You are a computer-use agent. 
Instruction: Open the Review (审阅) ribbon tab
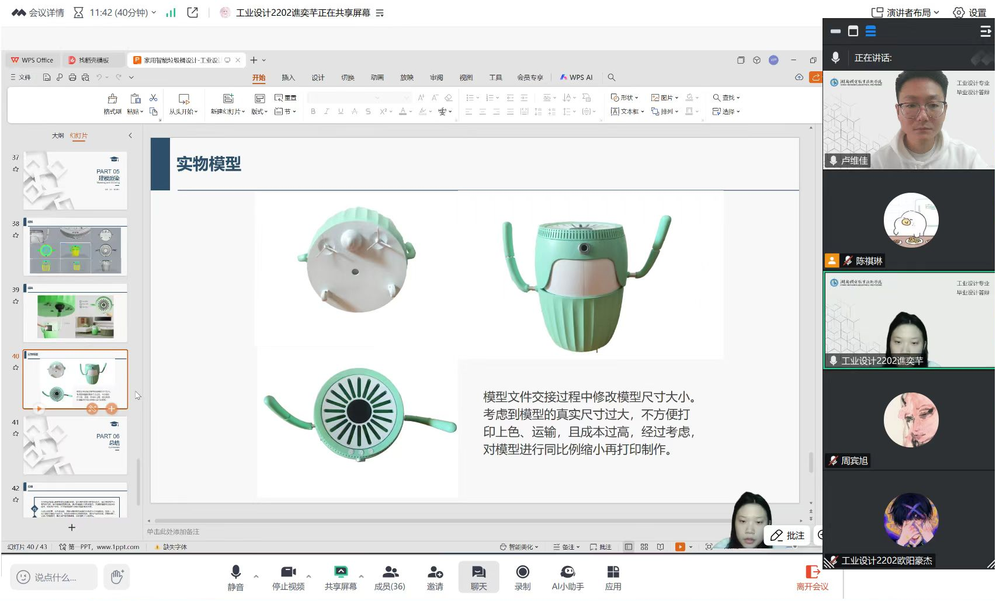[x=436, y=77]
